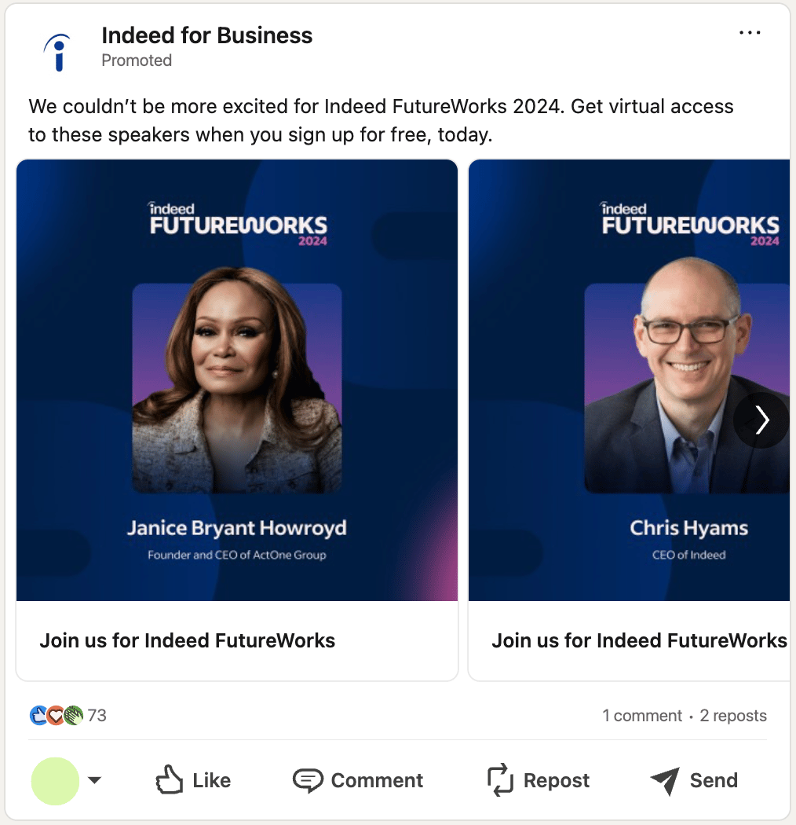Open Janice Bryant Howroyd speaker card image
This screenshot has height=825, width=796.
237,379
